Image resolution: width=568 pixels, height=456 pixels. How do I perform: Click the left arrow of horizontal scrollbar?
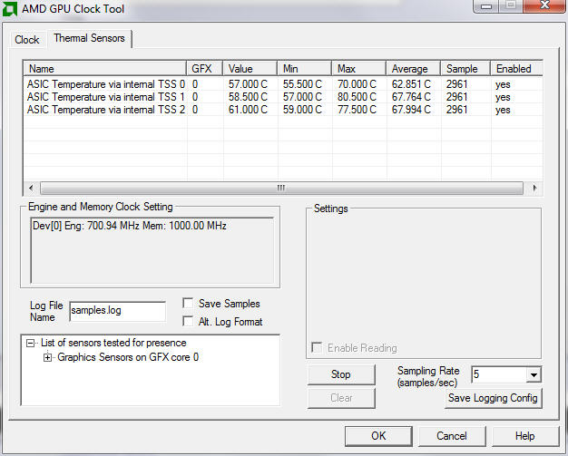point(31,188)
